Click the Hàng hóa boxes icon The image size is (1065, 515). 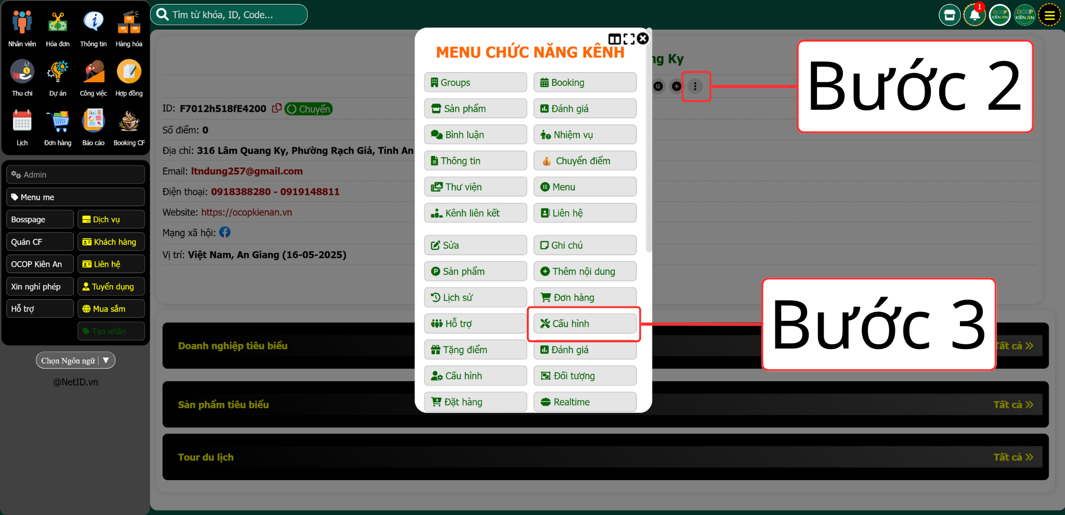pyautogui.click(x=128, y=22)
